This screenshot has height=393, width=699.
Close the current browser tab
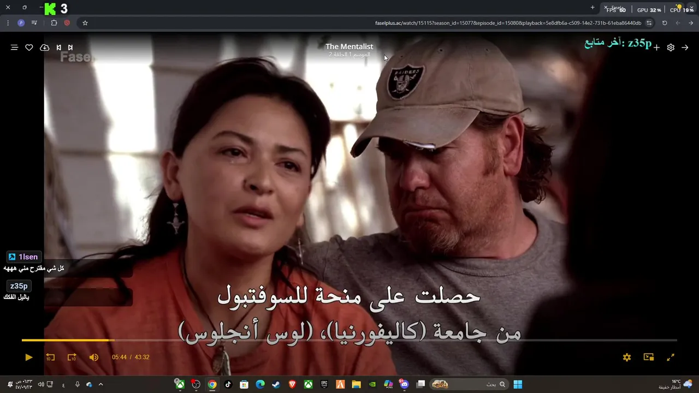(605, 8)
